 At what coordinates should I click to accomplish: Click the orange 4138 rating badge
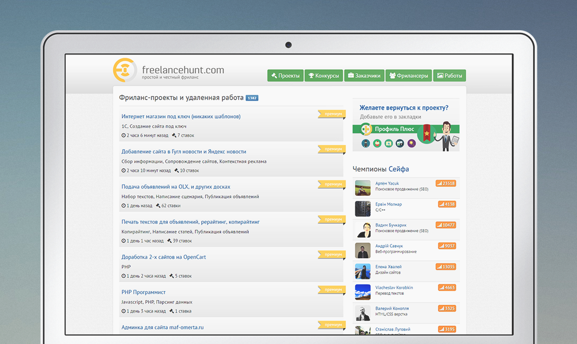pyautogui.click(x=447, y=204)
